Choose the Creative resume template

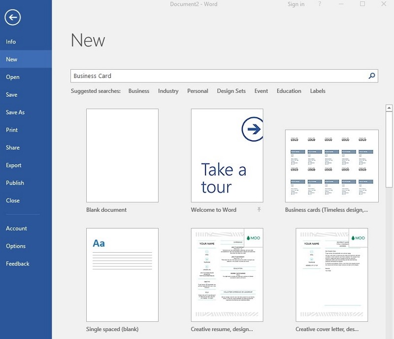[227, 275]
